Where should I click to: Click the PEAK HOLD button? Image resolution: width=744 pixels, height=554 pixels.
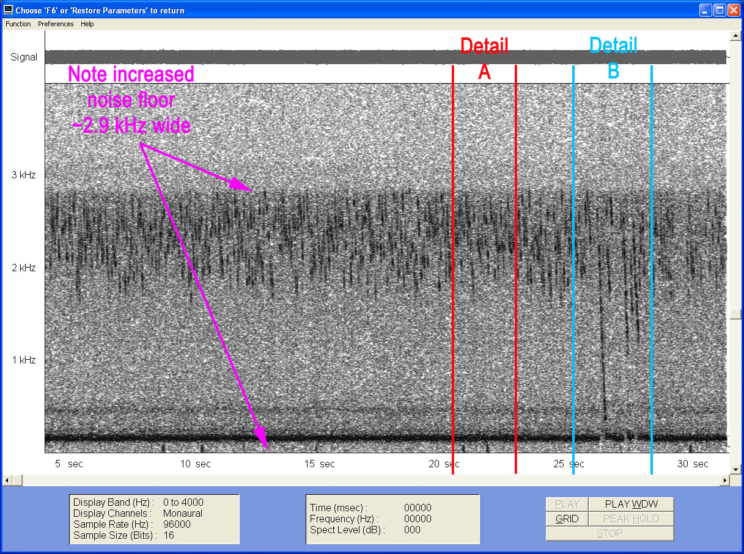pyautogui.click(x=631, y=519)
